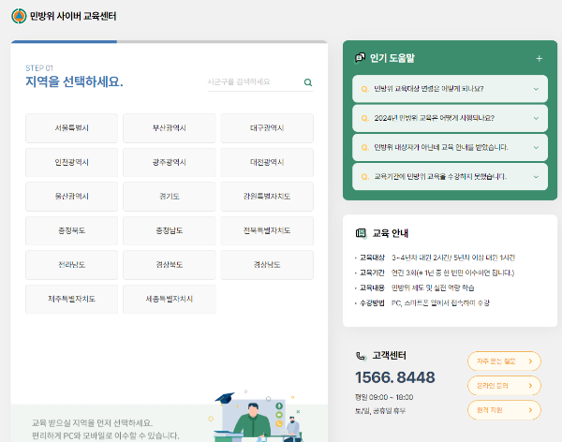Choose 세종특별자치시 region button
The height and width of the screenshot is (442, 562).
(170, 299)
